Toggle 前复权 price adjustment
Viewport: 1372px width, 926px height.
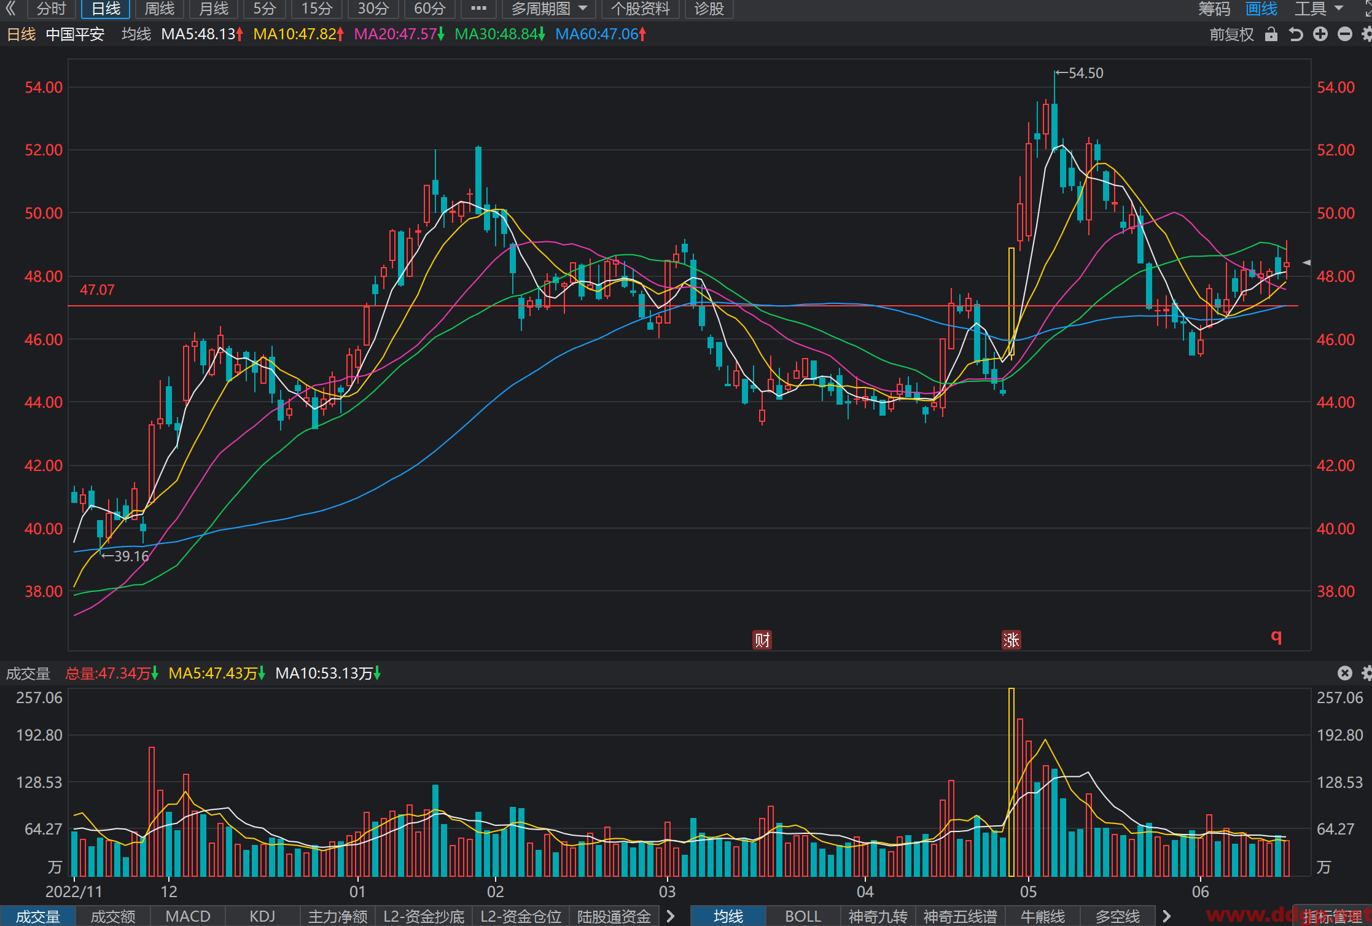click(x=1231, y=34)
